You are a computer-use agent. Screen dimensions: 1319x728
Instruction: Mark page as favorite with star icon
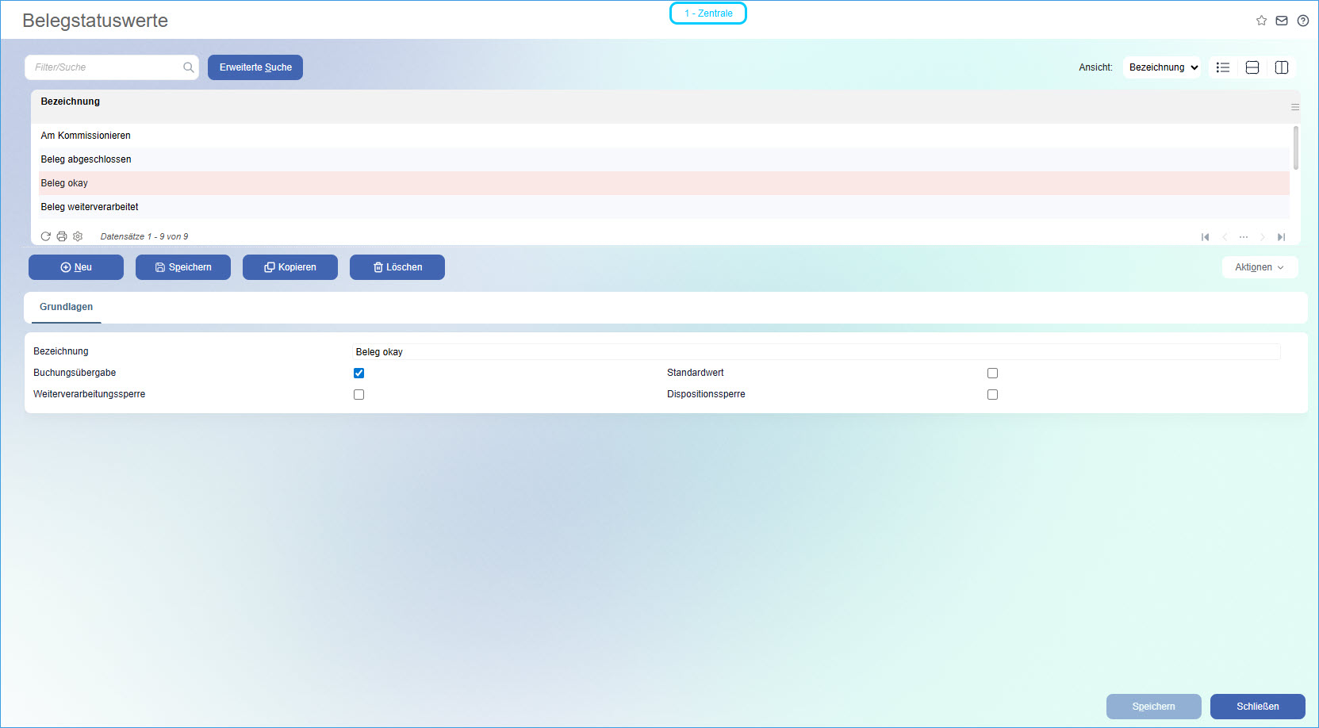pos(1261,21)
